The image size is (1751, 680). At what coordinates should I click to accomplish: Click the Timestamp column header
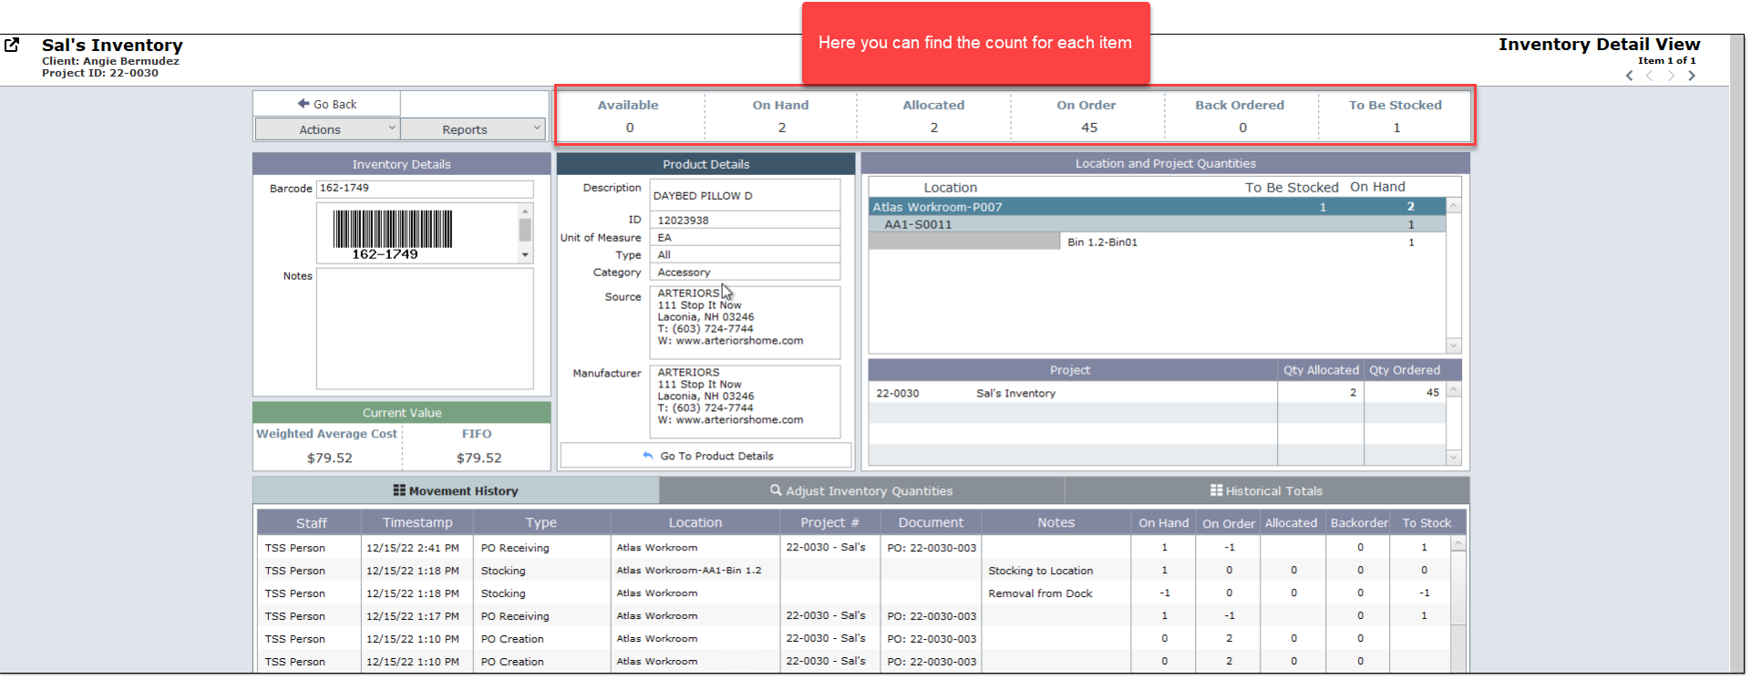click(x=417, y=522)
